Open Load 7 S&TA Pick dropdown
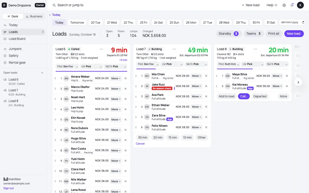This screenshot has height=193, width=309. 196,64
